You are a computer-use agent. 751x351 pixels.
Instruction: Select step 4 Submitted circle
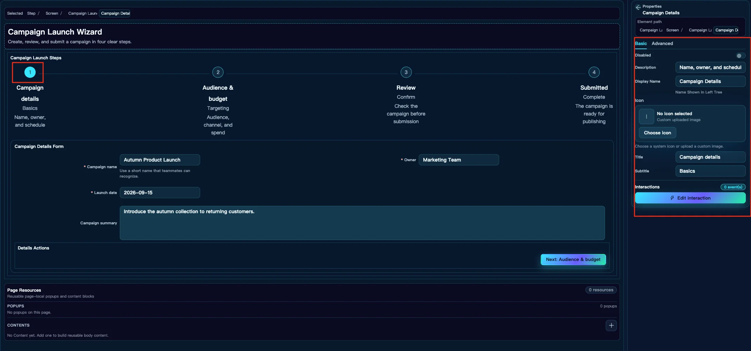(x=594, y=72)
